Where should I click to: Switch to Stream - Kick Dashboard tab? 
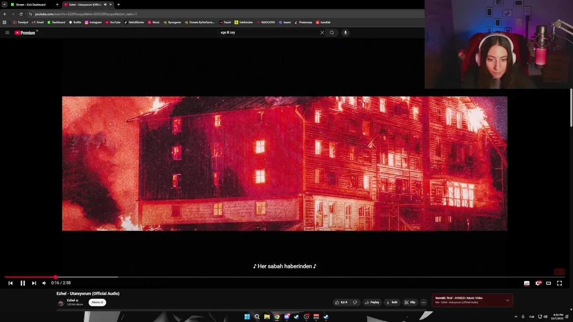pyautogui.click(x=34, y=4)
